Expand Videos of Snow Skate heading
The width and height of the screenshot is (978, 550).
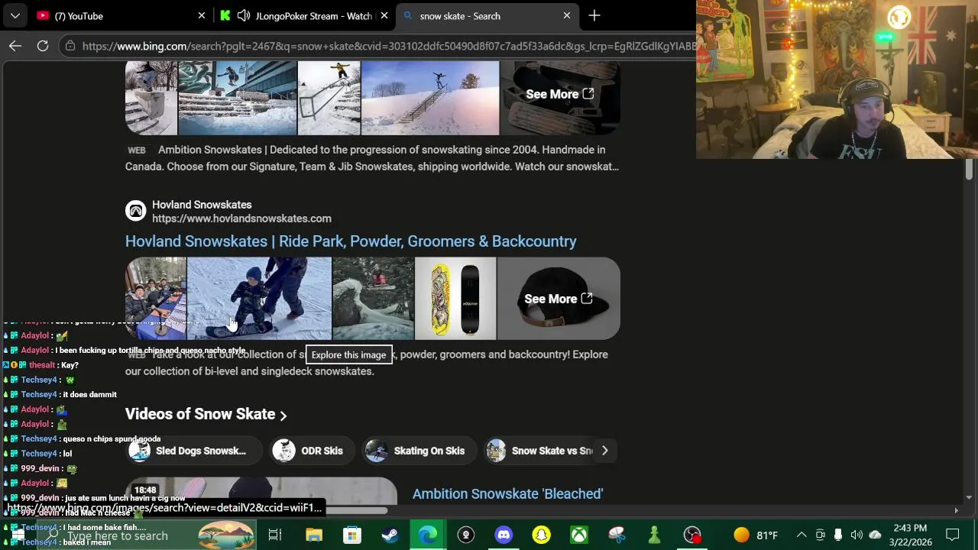click(206, 414)
